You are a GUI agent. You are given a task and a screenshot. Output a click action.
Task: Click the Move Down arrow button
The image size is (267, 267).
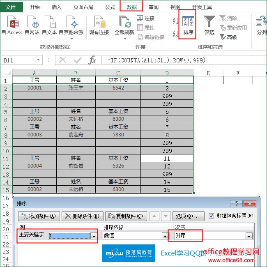[166, 216]
